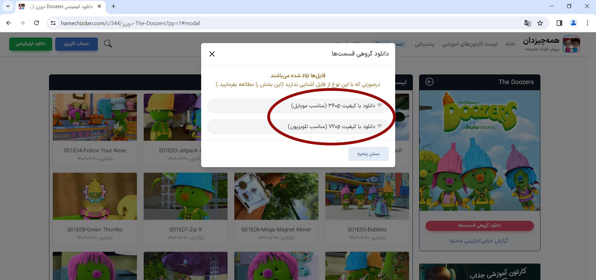
Task: Open S01E03-Jetpack episode thumbnail
Action: click(x=172, y=117)
